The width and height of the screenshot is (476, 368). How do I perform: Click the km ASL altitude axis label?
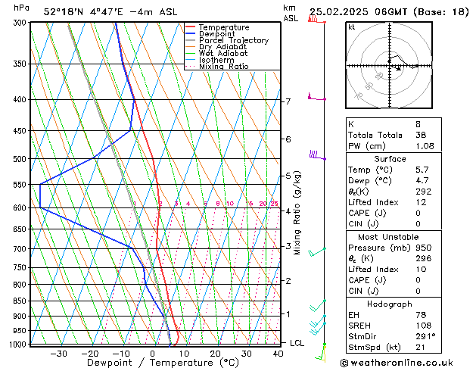(x=291, y=13)
